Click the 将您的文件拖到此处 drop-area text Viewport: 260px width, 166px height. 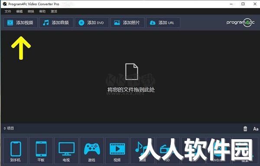point(131,89)
